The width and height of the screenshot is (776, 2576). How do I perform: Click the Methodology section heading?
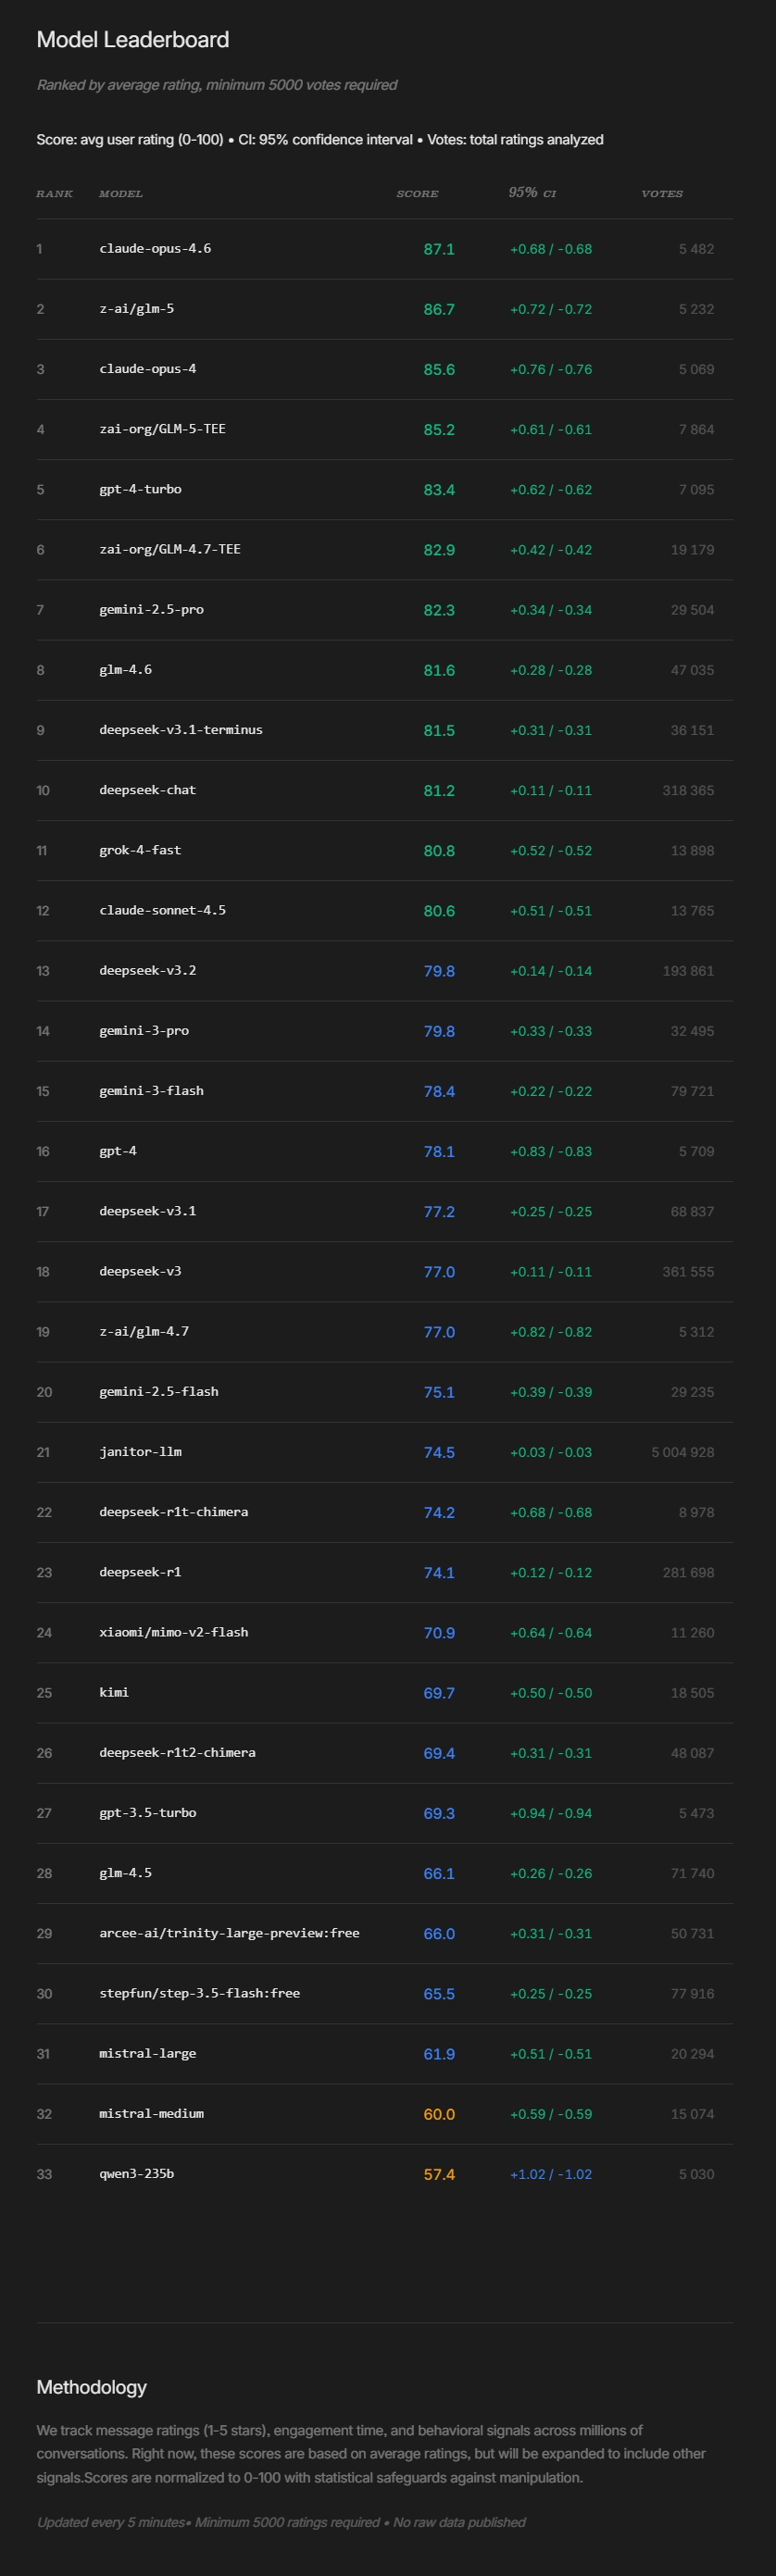coord(92,2387)
